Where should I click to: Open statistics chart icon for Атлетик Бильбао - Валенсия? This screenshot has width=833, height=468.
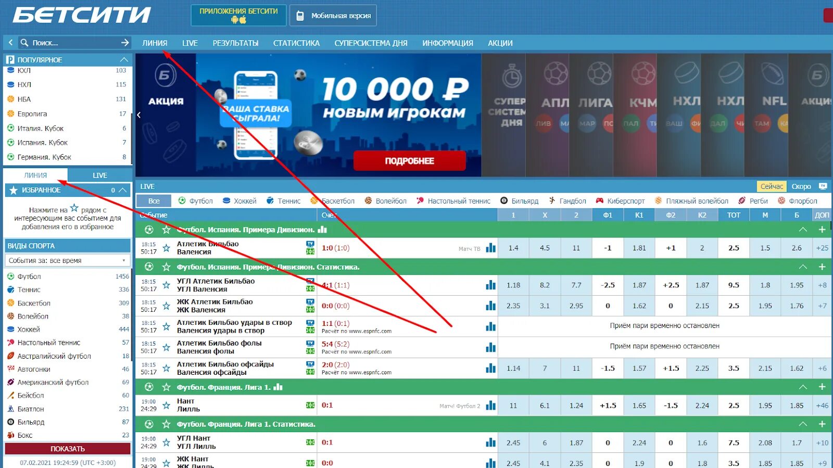490,248
